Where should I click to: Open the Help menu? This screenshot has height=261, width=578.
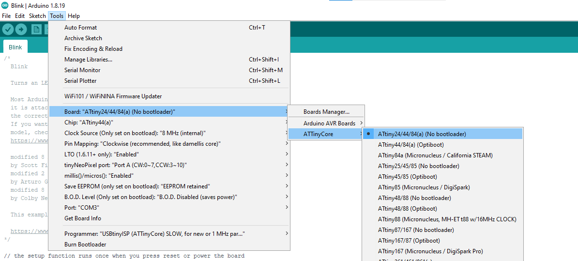pyautogui.click(x=74, y=16)
